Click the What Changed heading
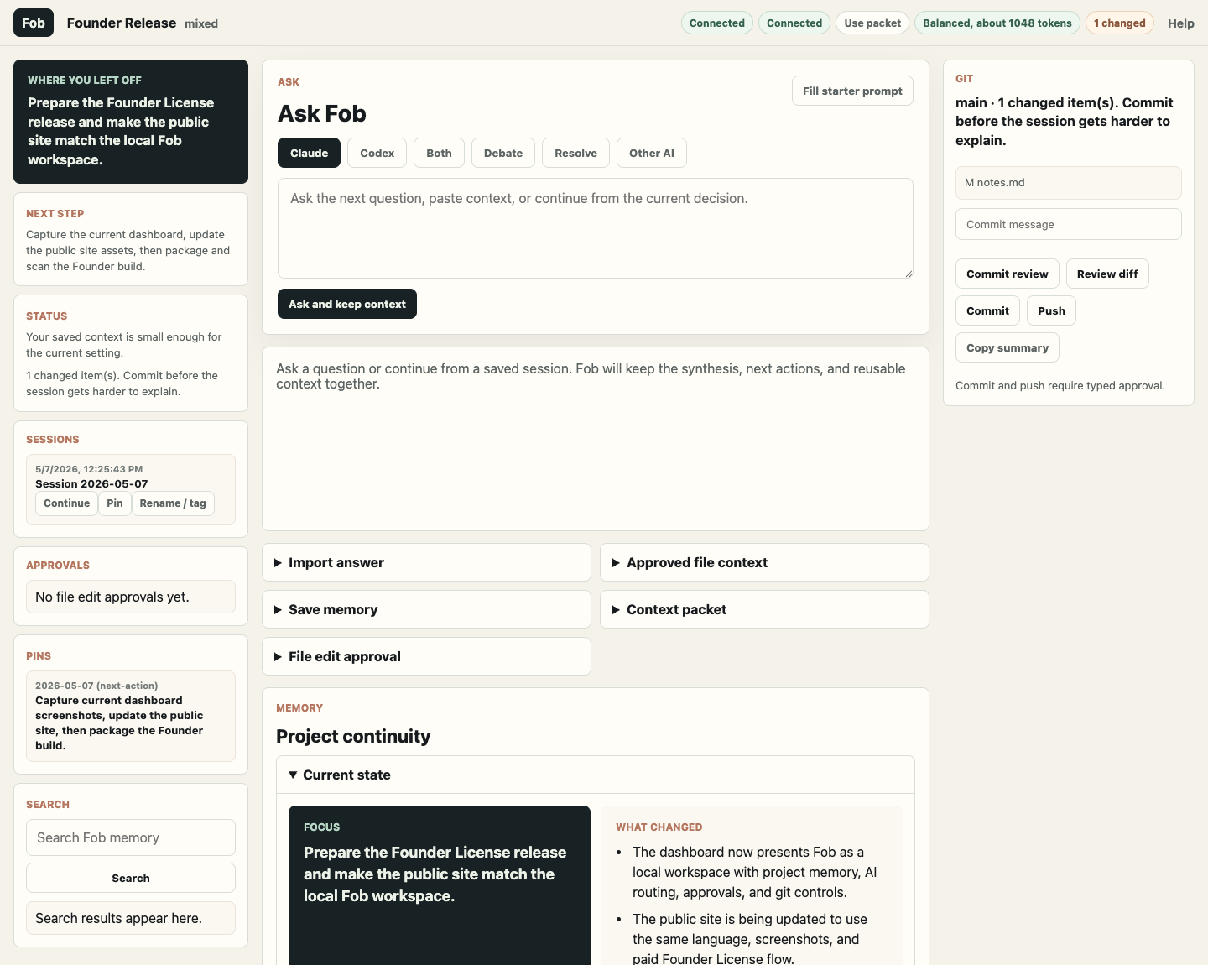The image size is (1208, 965). tap(659, 827)
